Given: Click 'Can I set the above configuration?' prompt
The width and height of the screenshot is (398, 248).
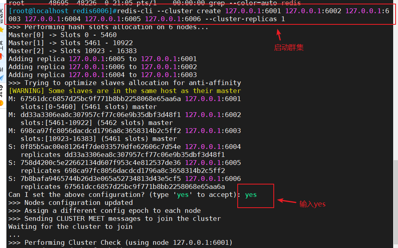Looking at the screenshot, I should 77,194.
